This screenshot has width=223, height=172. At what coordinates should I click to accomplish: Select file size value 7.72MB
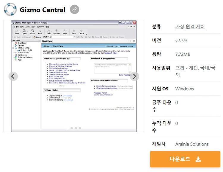(x=183, y=54)
